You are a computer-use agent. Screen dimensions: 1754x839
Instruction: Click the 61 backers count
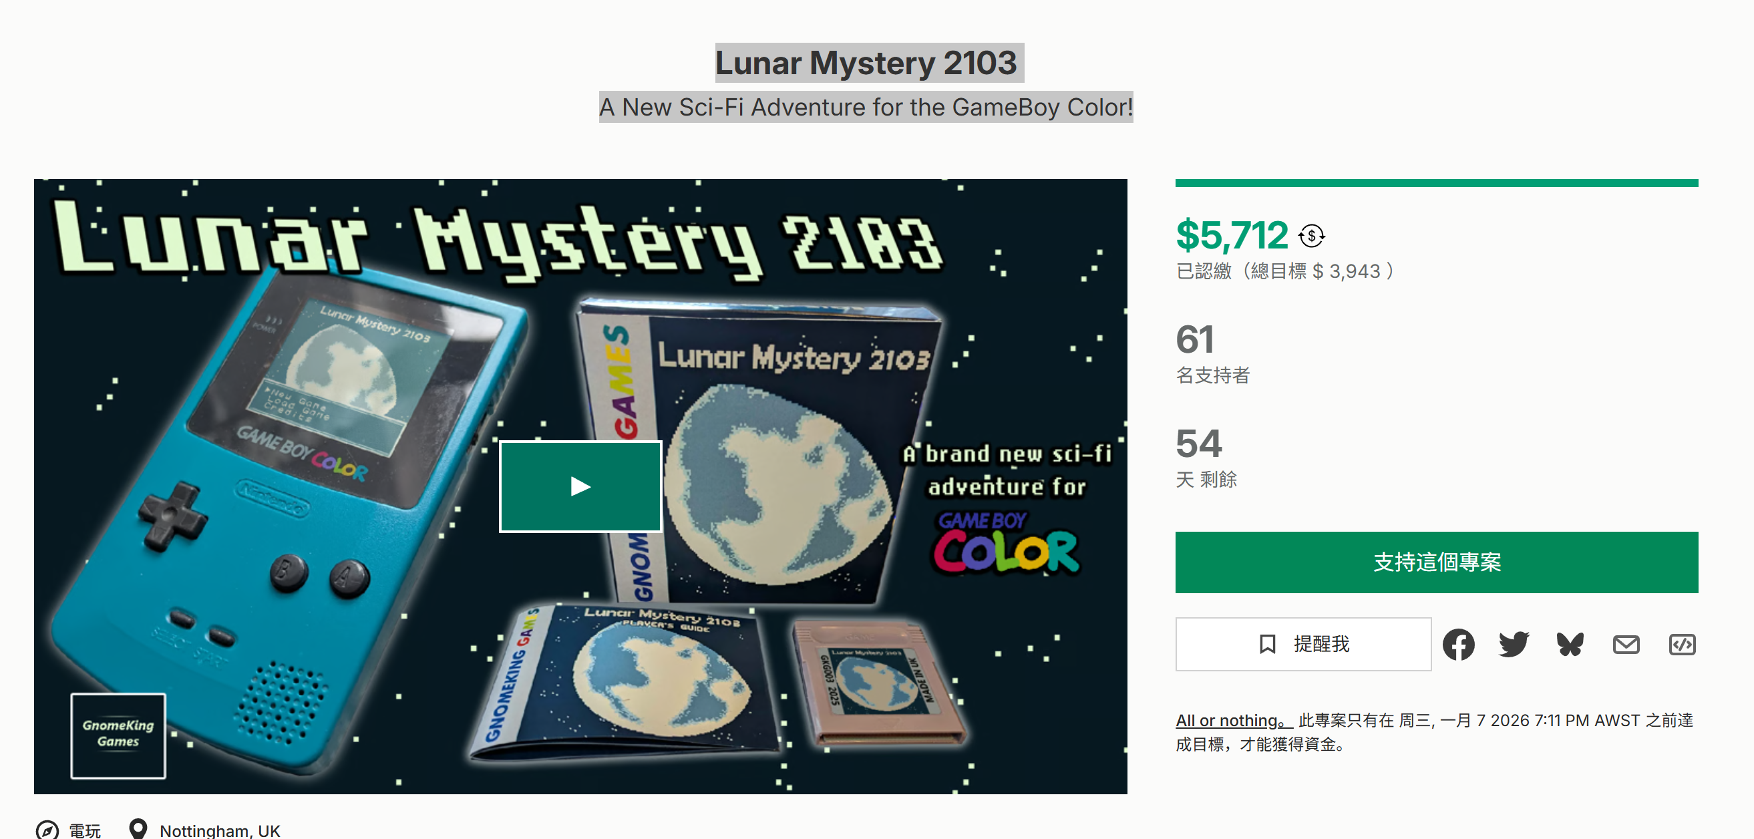tap(1195, 339)
